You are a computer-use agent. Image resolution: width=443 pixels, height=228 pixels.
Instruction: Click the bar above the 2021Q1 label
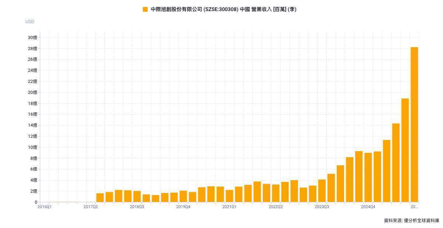point(229,196)
